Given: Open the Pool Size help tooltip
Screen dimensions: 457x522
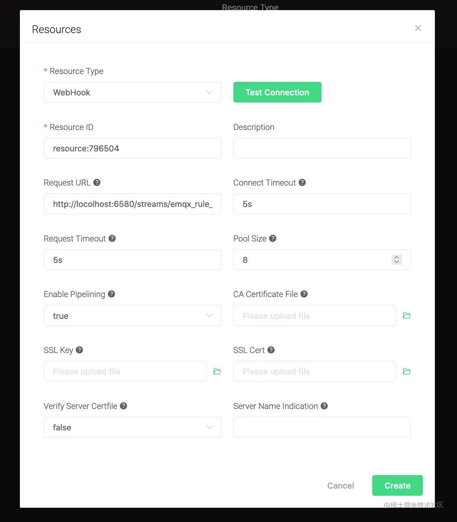Looking at the screenshot, I should (x=273, y=238).
